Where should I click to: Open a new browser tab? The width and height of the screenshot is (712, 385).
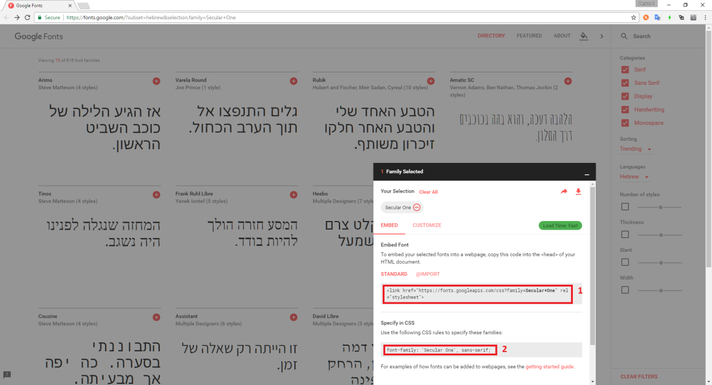coord(83,6)
